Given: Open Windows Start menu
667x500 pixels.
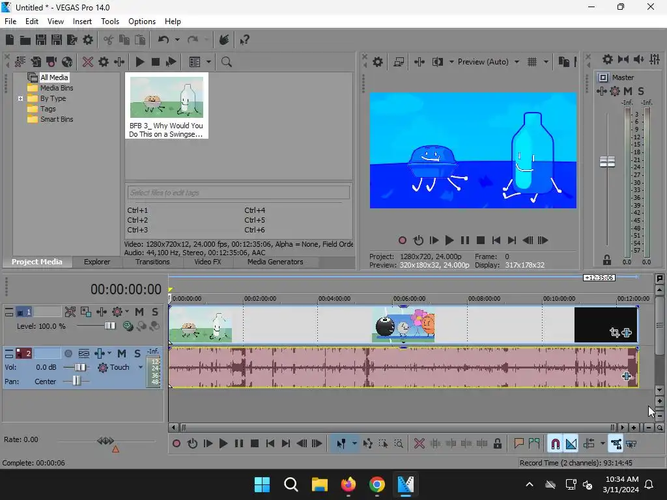Looking at the screenshot, I should pyautogui.click(x=262, y=484).
